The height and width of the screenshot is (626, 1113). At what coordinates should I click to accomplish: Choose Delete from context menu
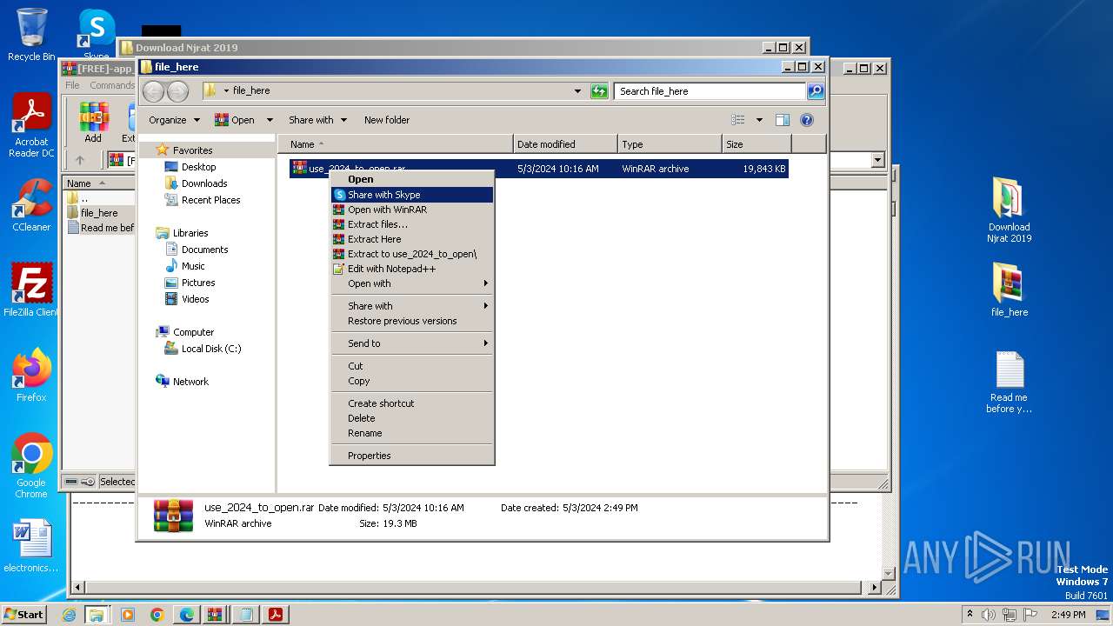point(412,418)
